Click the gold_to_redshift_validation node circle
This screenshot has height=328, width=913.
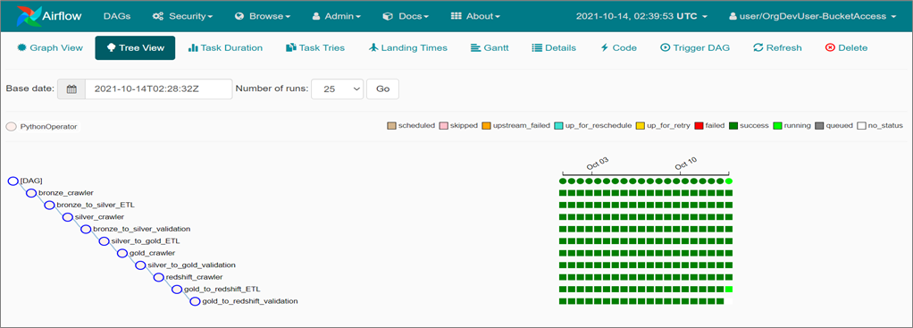pos(195,301)
